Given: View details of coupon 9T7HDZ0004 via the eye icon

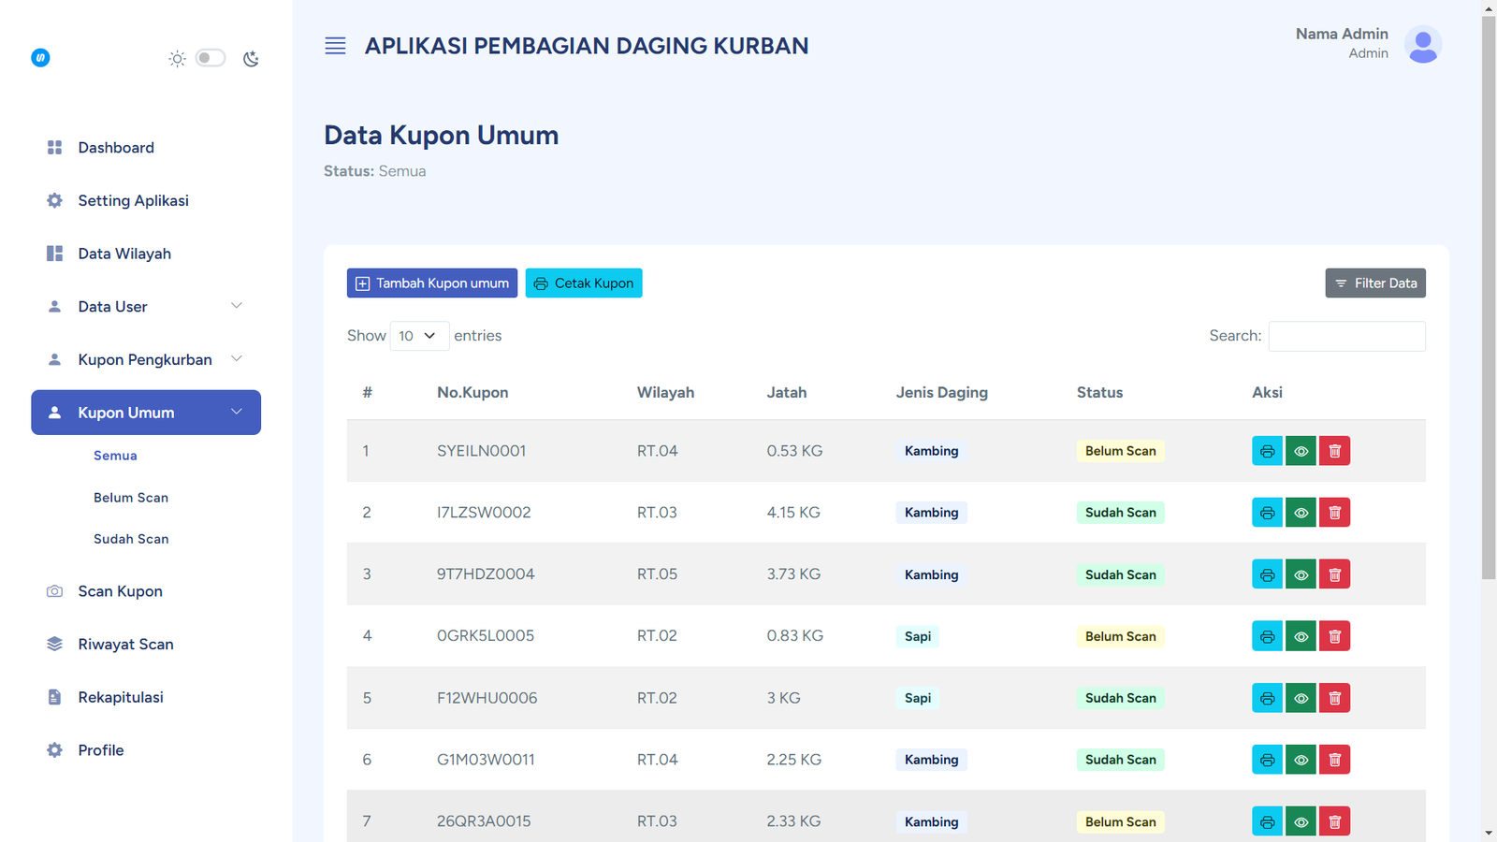Looking at the screenshot, I should [1301, 574].
